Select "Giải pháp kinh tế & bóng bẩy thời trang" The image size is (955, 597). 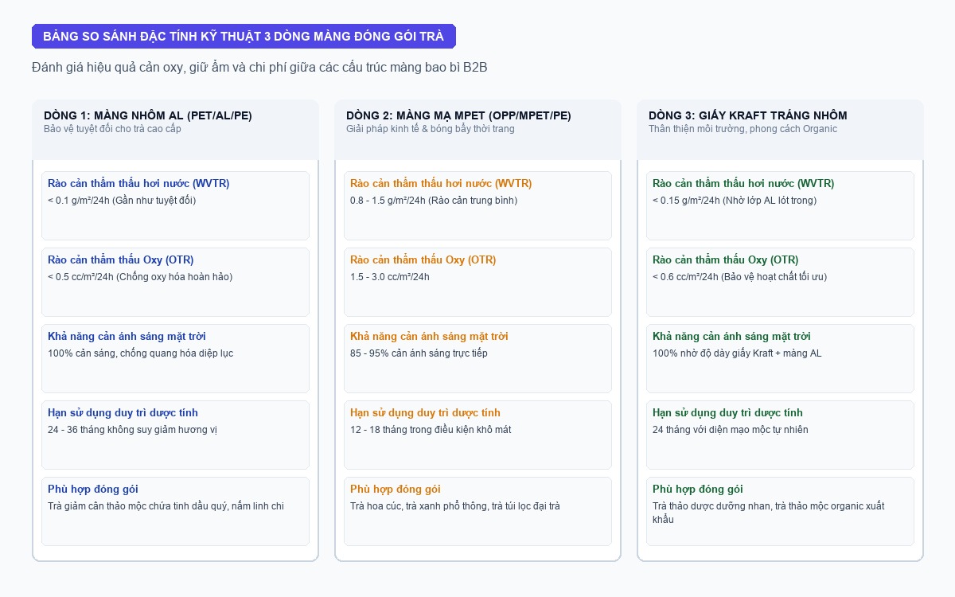click(431, 129)
